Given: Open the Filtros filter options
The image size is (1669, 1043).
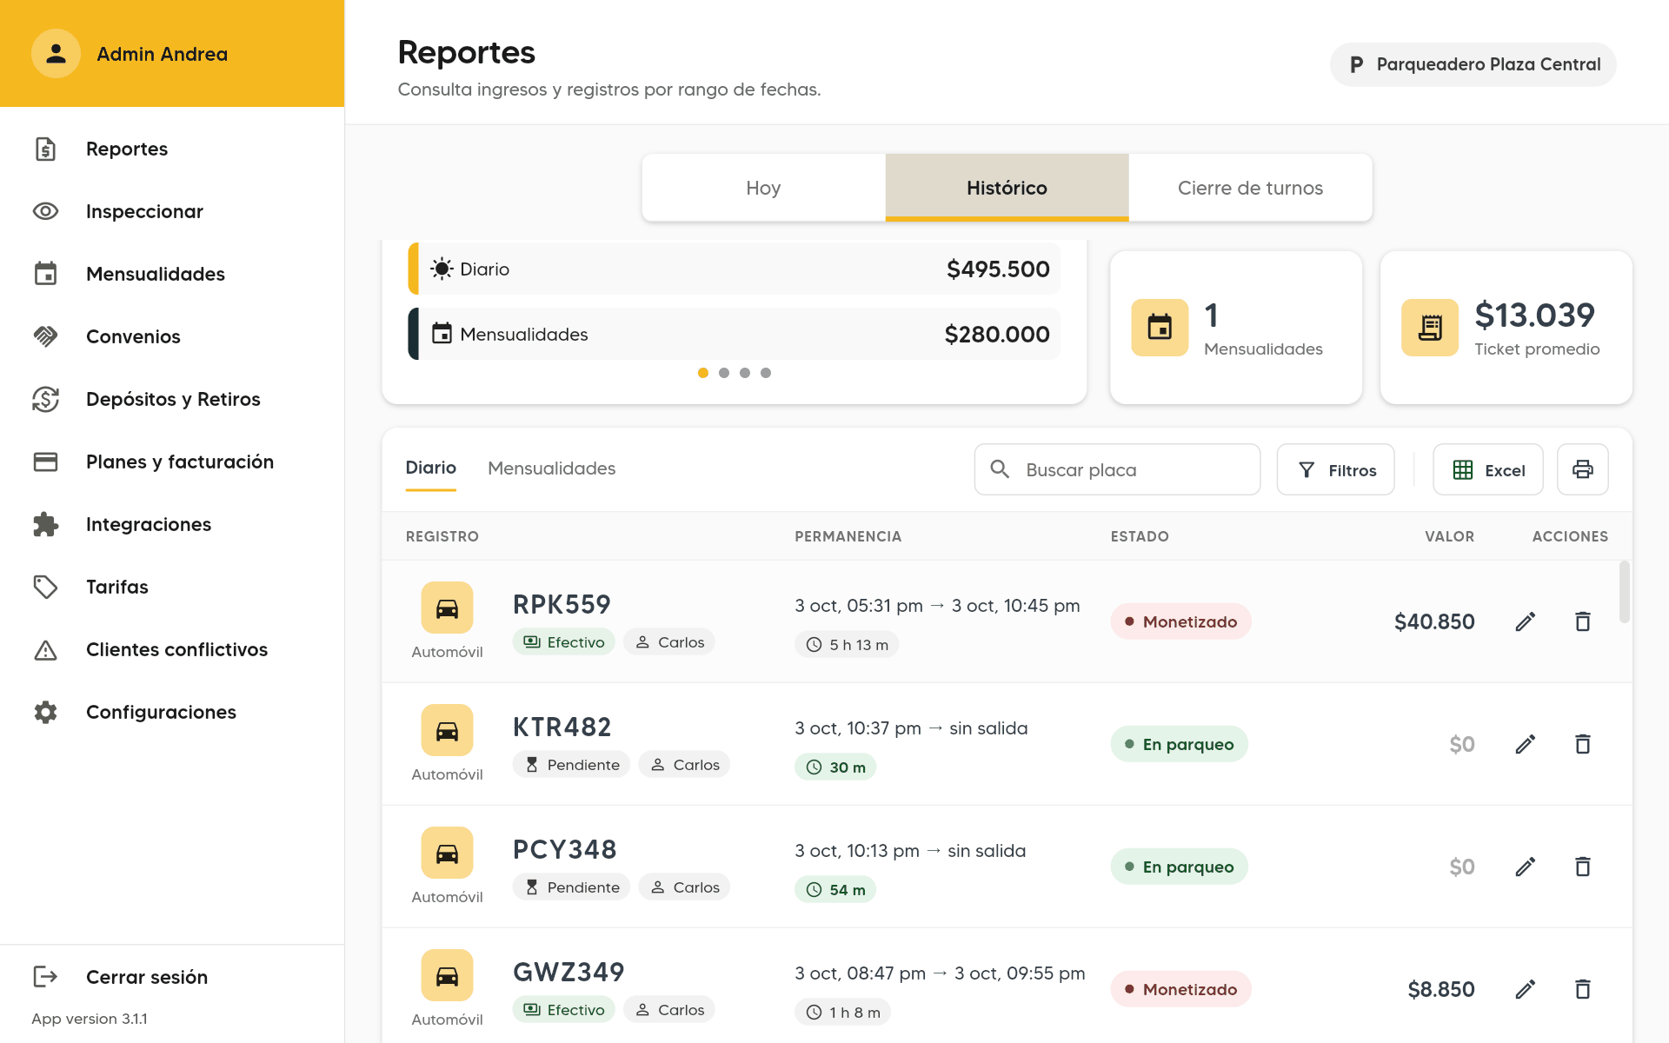Looking at the screenshot, I should 1335,469.
